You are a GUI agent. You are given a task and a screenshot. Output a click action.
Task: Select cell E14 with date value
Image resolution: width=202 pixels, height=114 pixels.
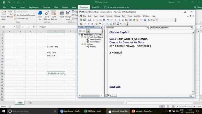pyautogui.click(x=56, y=73)
